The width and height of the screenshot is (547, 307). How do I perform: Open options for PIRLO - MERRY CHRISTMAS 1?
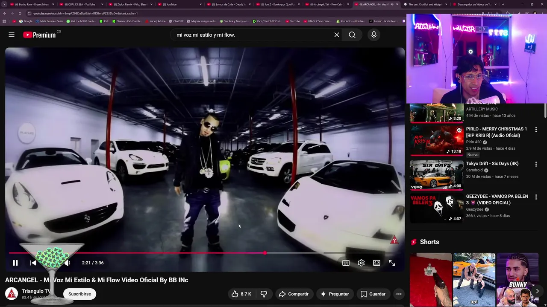pyautogui.click(x=536, y=130)
